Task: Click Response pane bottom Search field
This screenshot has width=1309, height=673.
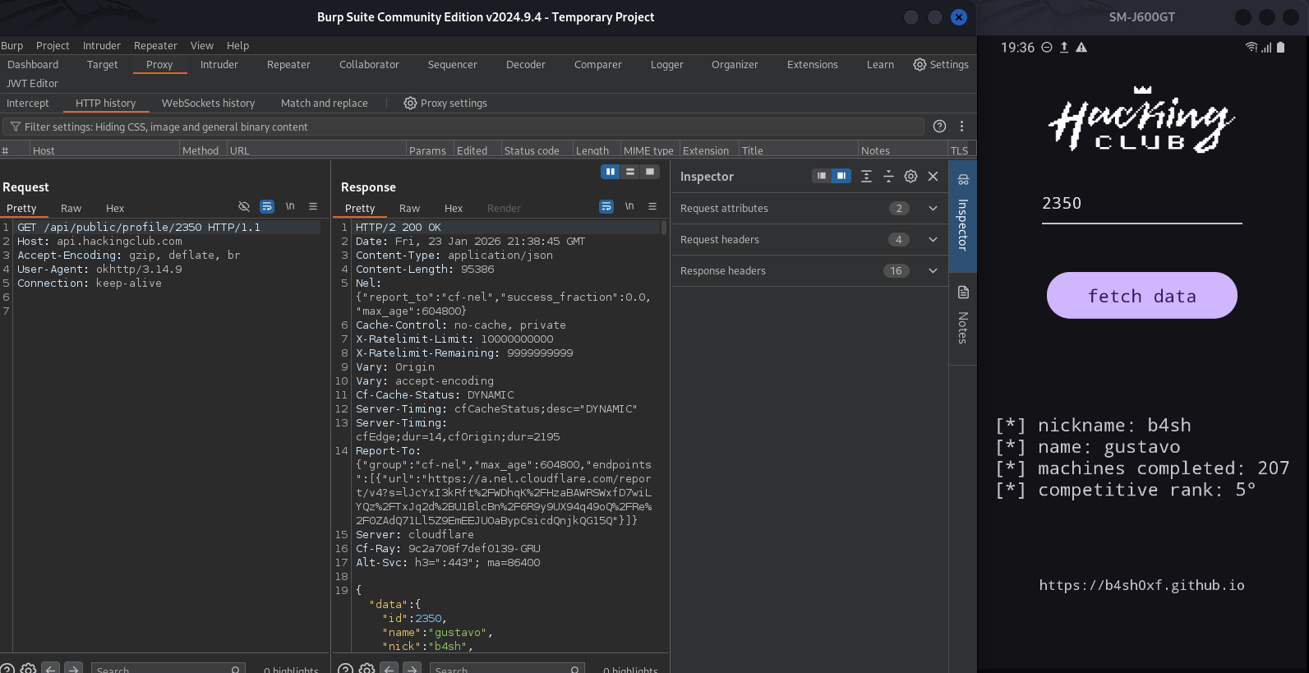Action: (507, 670)
